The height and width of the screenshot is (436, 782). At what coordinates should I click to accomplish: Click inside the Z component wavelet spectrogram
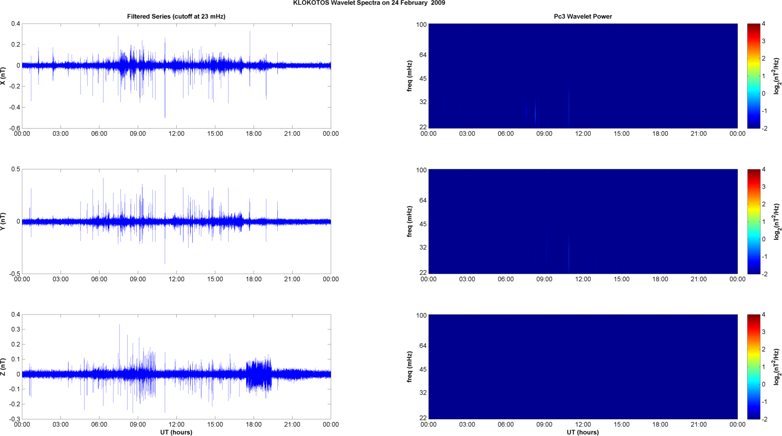pos(583,367)
